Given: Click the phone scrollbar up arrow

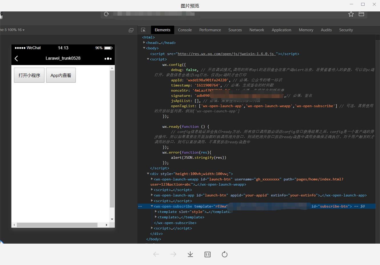Looking at the screenshot, I should [x=112, y=68].
